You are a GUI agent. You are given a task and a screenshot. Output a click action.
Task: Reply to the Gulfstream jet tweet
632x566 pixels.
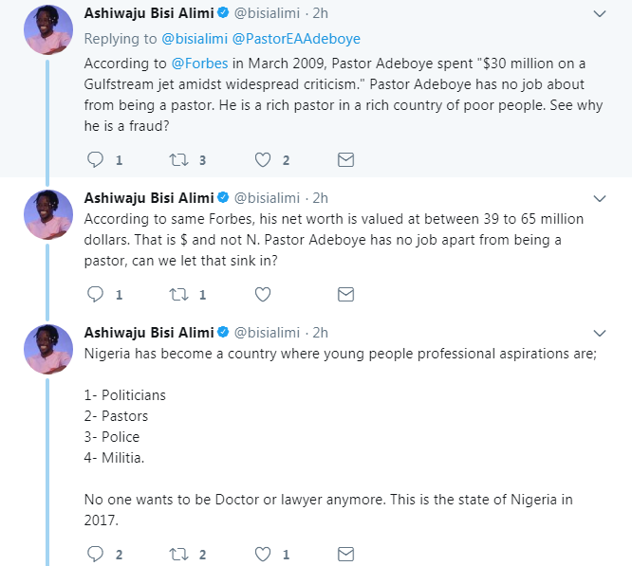95,159
